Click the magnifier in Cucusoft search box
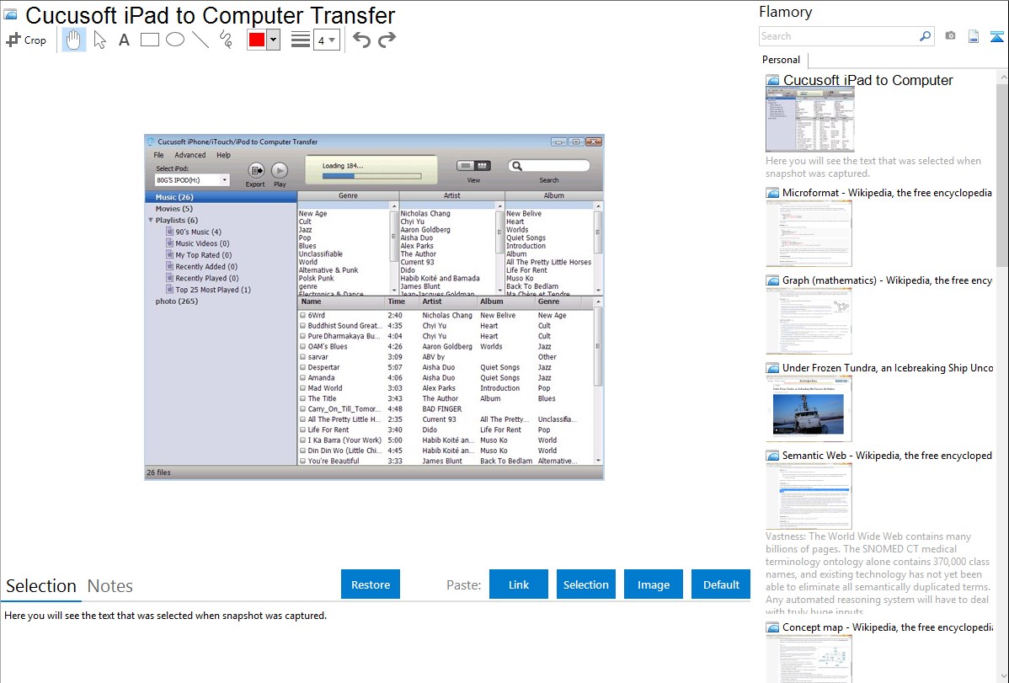Screen dimensions: 1009x683 point(516,166)
